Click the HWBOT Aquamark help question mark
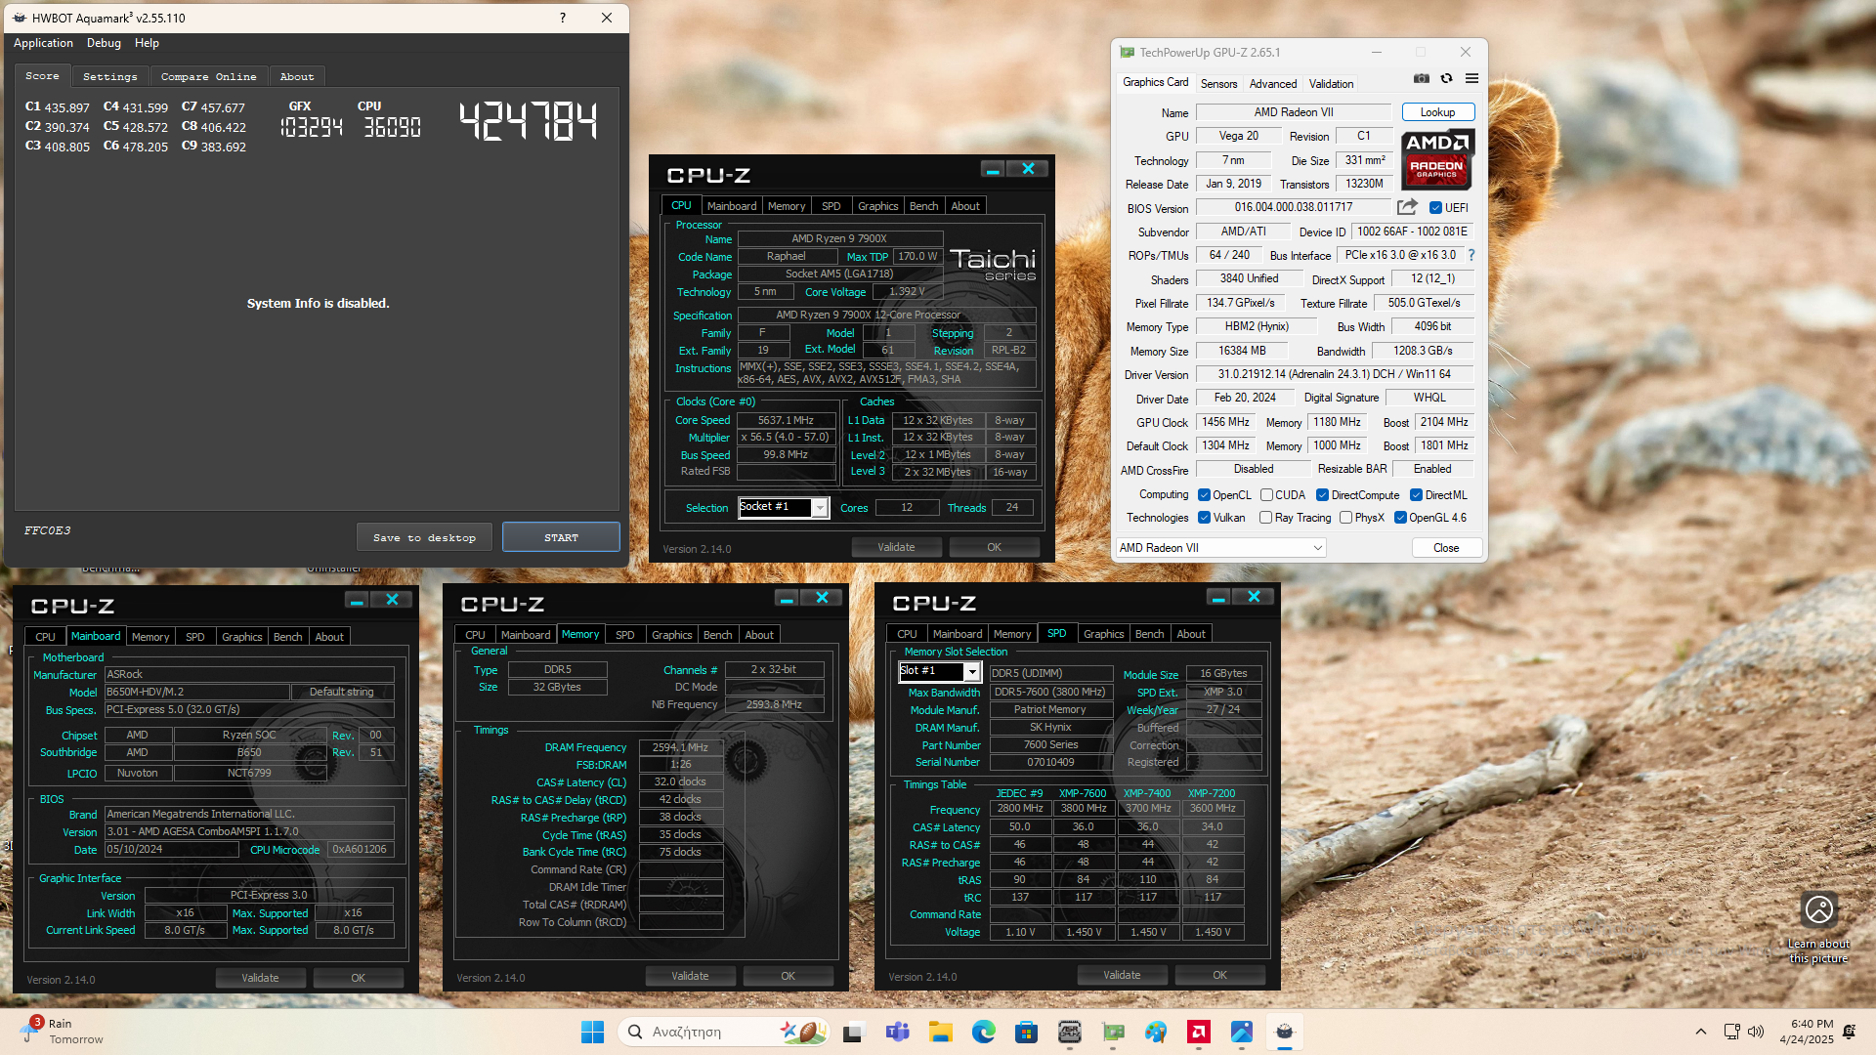This screenshot has height=1055, width=1876. click(563, 18)
